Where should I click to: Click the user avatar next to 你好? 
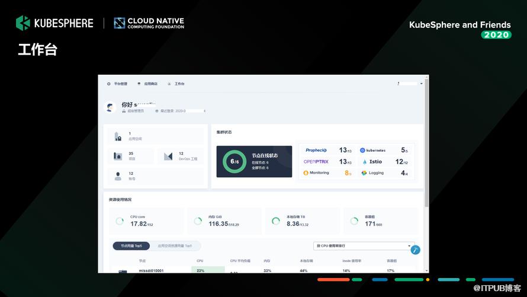(x=110, y=107)
